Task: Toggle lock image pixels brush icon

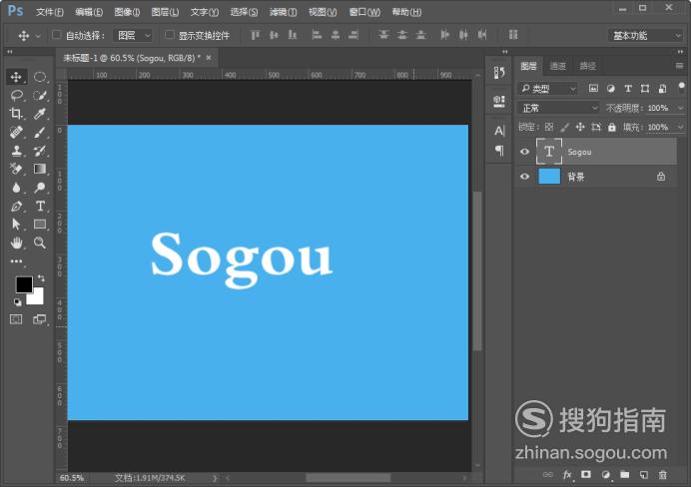Action: 564,128
